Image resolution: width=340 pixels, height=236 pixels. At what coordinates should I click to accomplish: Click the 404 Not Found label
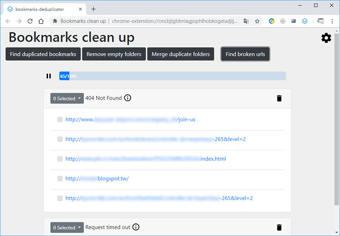tap(103, 98)
